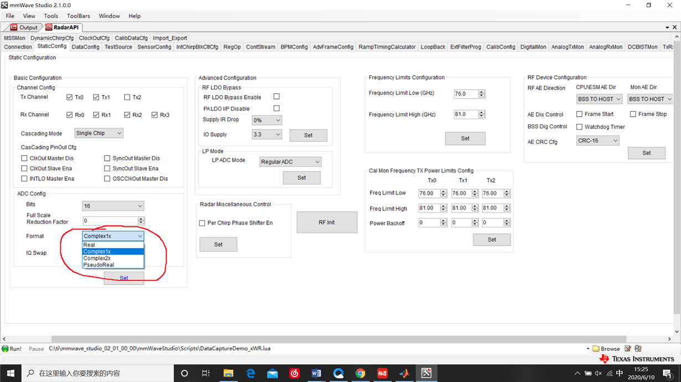Open the ADC Bits dropdown
681x382 pixels.
tap(113, 206)
